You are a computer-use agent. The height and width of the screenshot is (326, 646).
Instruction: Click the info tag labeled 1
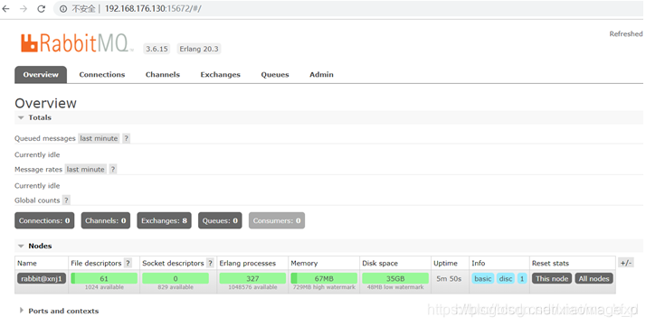(x=522, y=279)
